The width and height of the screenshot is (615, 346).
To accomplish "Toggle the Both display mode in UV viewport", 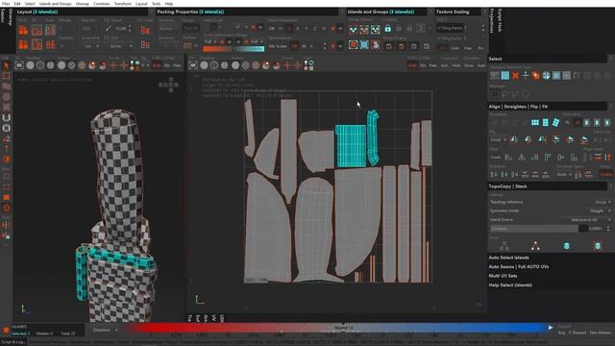I will coord(412,65).
